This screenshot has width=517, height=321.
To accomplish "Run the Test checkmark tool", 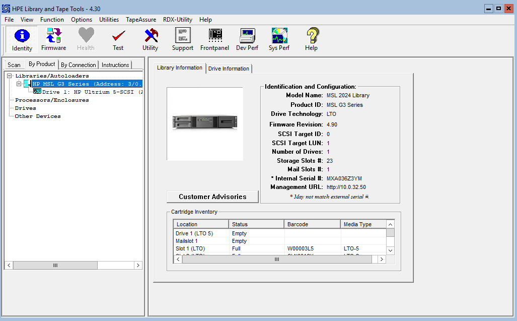I will click(x=118, y=40).
